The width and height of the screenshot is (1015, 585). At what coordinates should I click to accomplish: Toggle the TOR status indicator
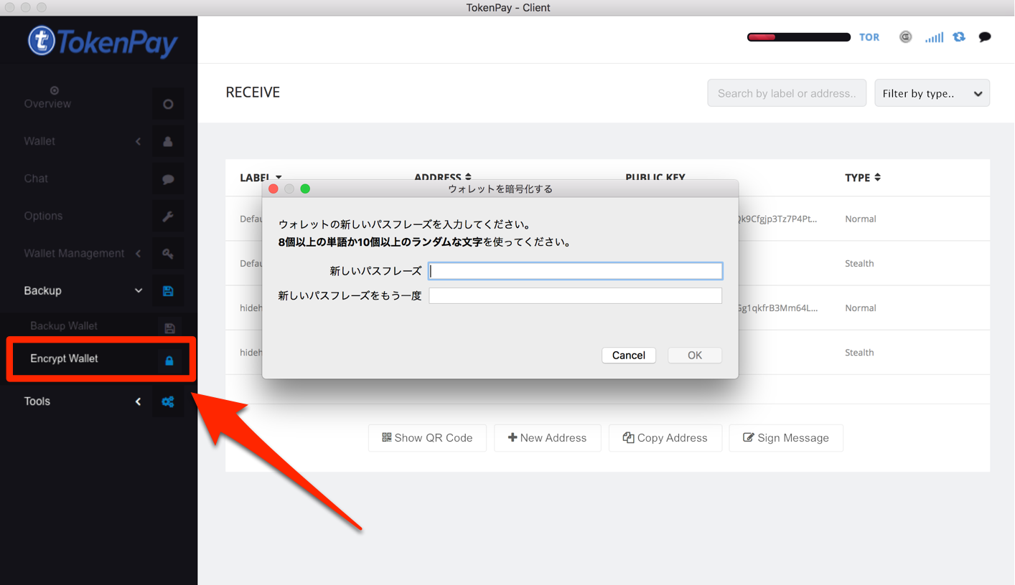click(869, 37)
